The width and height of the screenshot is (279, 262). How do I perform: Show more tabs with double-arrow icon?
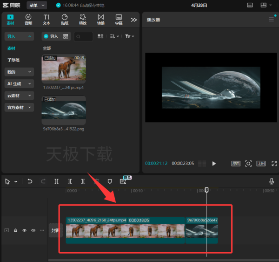pos(134,20)
